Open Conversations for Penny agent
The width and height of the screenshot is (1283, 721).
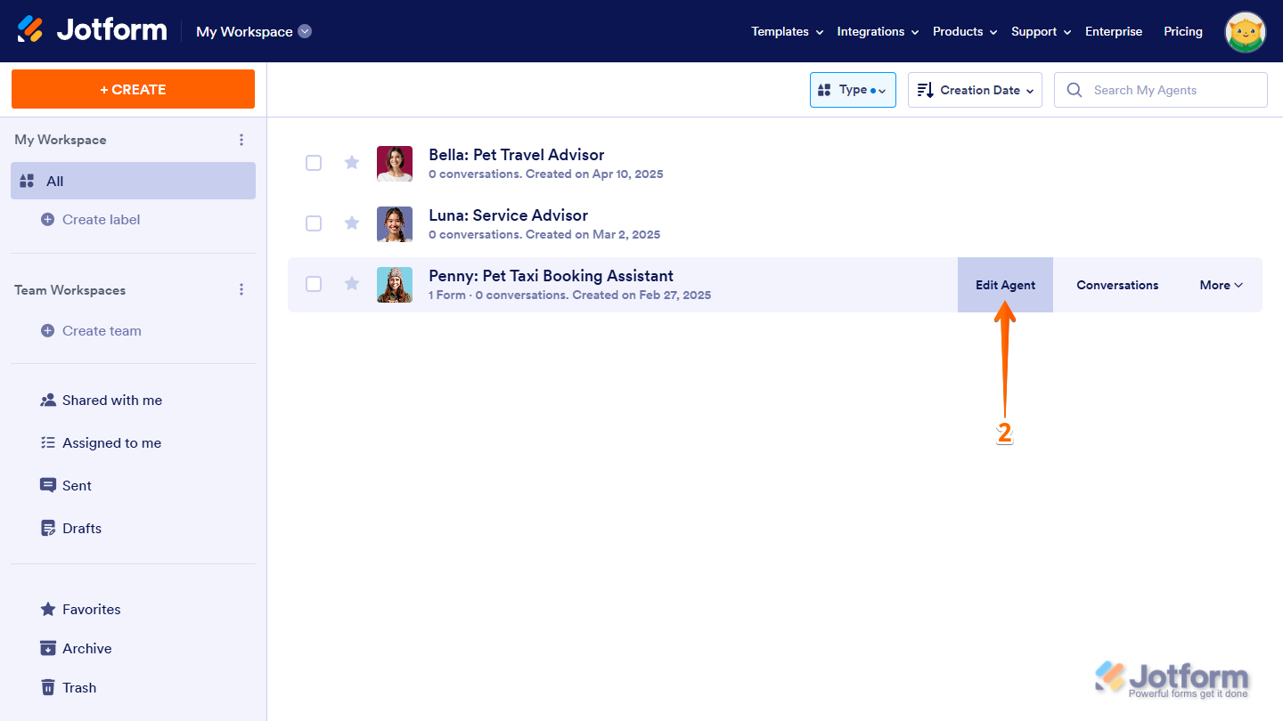pyautogui.click(x=1117, y=285)
